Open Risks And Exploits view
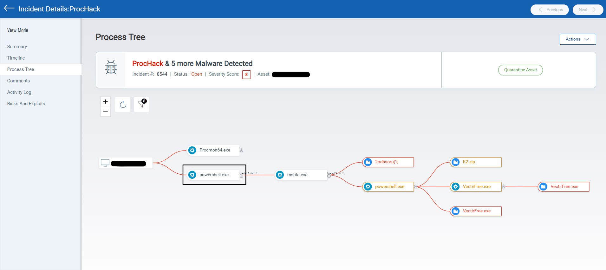This screenshot has height=270, width=606. [x=26, y=104]
